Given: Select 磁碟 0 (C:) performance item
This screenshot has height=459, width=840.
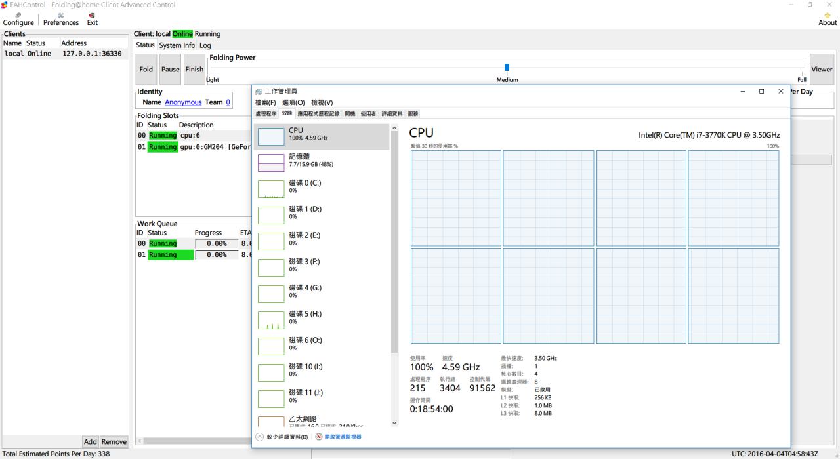Looking at the screenshot, I should click(x=322, y=189).
